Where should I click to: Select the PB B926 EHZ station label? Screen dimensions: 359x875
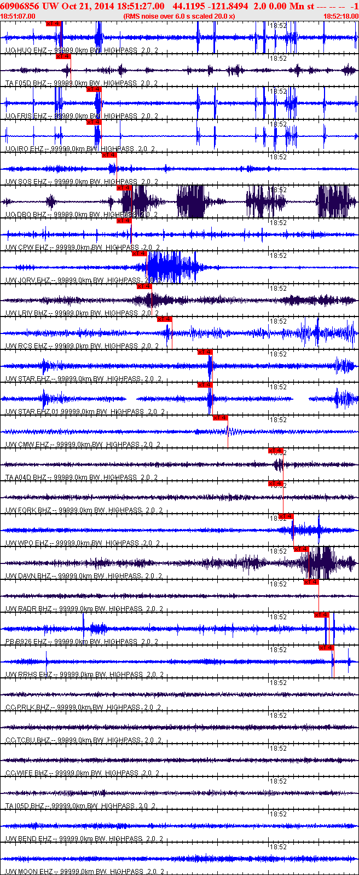(82, 642)
